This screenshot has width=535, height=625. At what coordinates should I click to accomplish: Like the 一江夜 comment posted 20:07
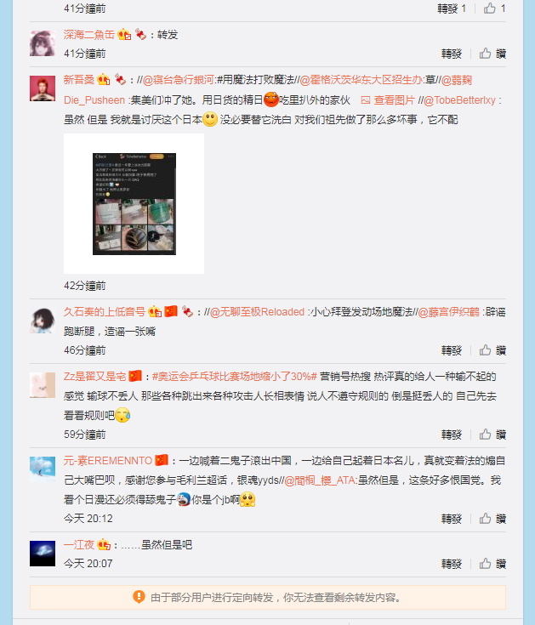click(x=492, y=564)
